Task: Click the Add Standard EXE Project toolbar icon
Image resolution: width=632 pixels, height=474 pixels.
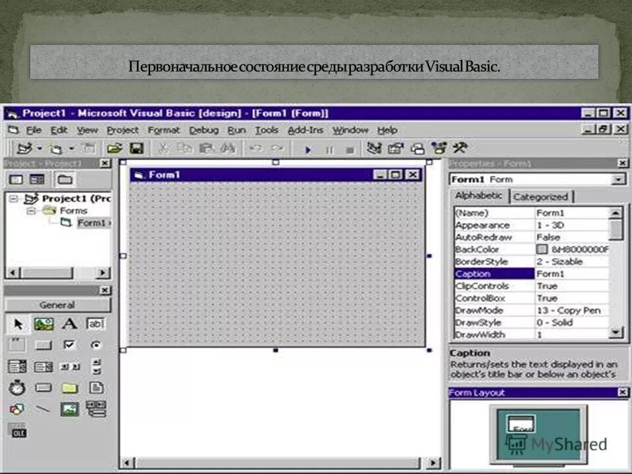Action: coord(24,149)
